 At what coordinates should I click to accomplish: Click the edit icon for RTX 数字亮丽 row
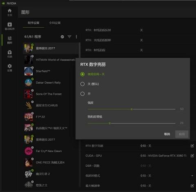point(192,146)
